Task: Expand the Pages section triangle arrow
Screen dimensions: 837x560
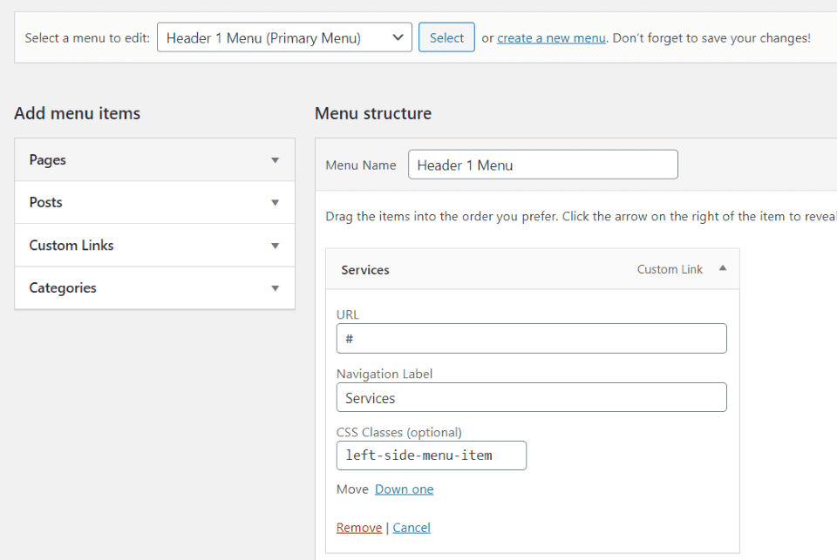Action: (x=275, y=160)
